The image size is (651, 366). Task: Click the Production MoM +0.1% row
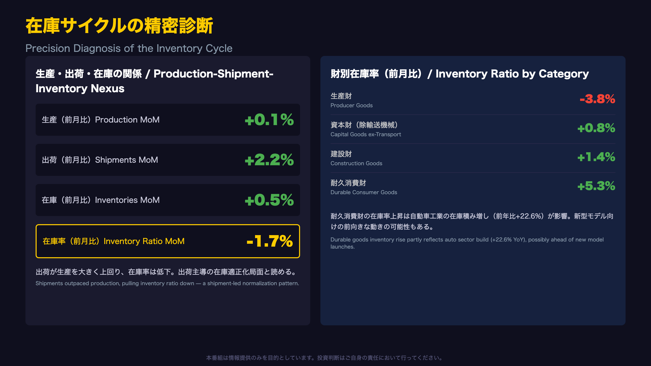click(x=168, y=120)
